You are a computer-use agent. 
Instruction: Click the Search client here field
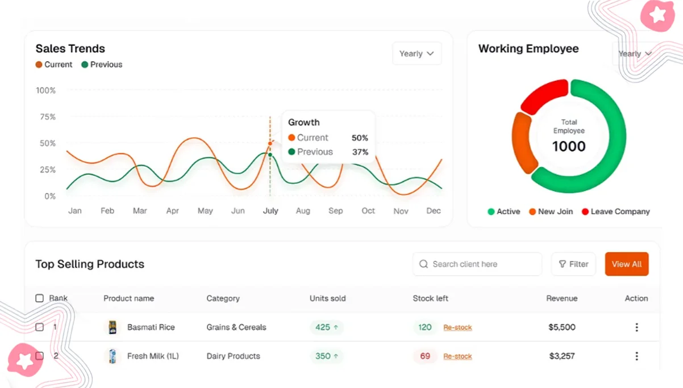tap(477, 264)
